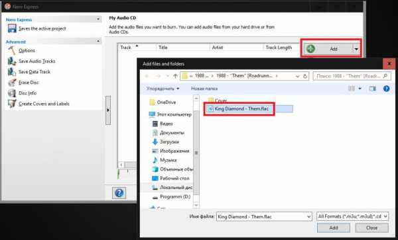Open the Упорядочить dropdown menu
The height and width of the screenshot is (240, 398).
pos(163,89)
